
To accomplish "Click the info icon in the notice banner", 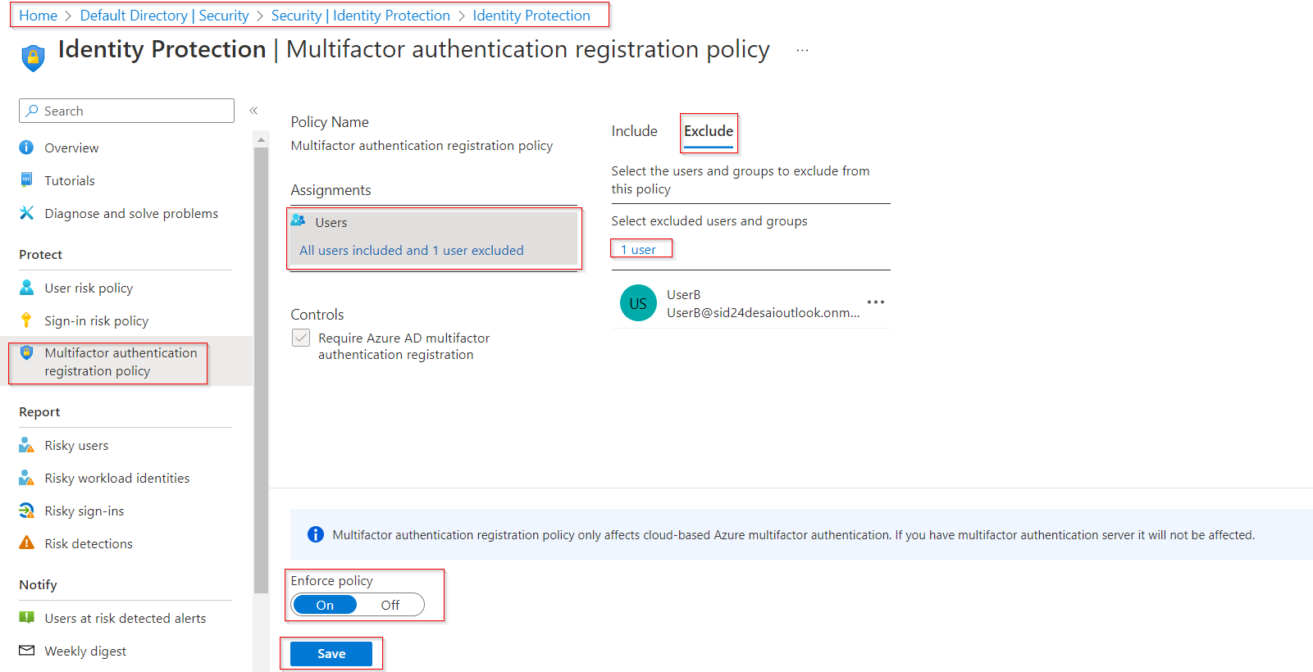I will [315, 534].
